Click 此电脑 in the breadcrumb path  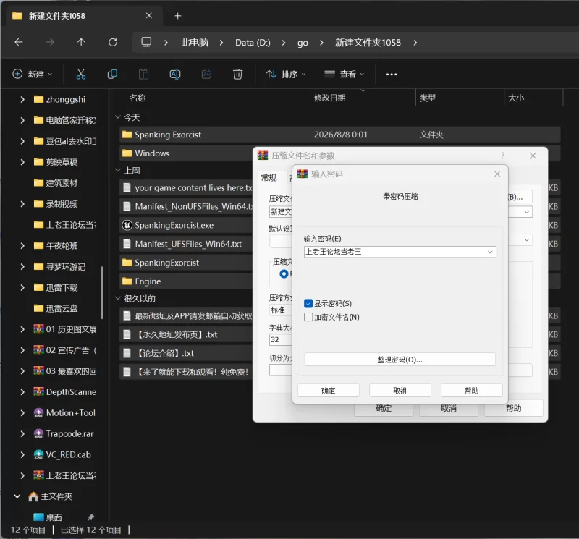pyautogui.click(x=194, y=43)
